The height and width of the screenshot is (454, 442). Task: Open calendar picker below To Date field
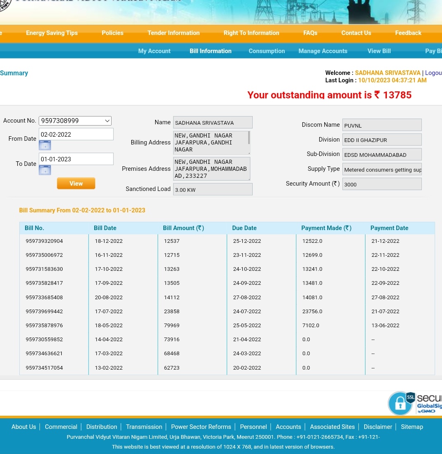[45, 170]
